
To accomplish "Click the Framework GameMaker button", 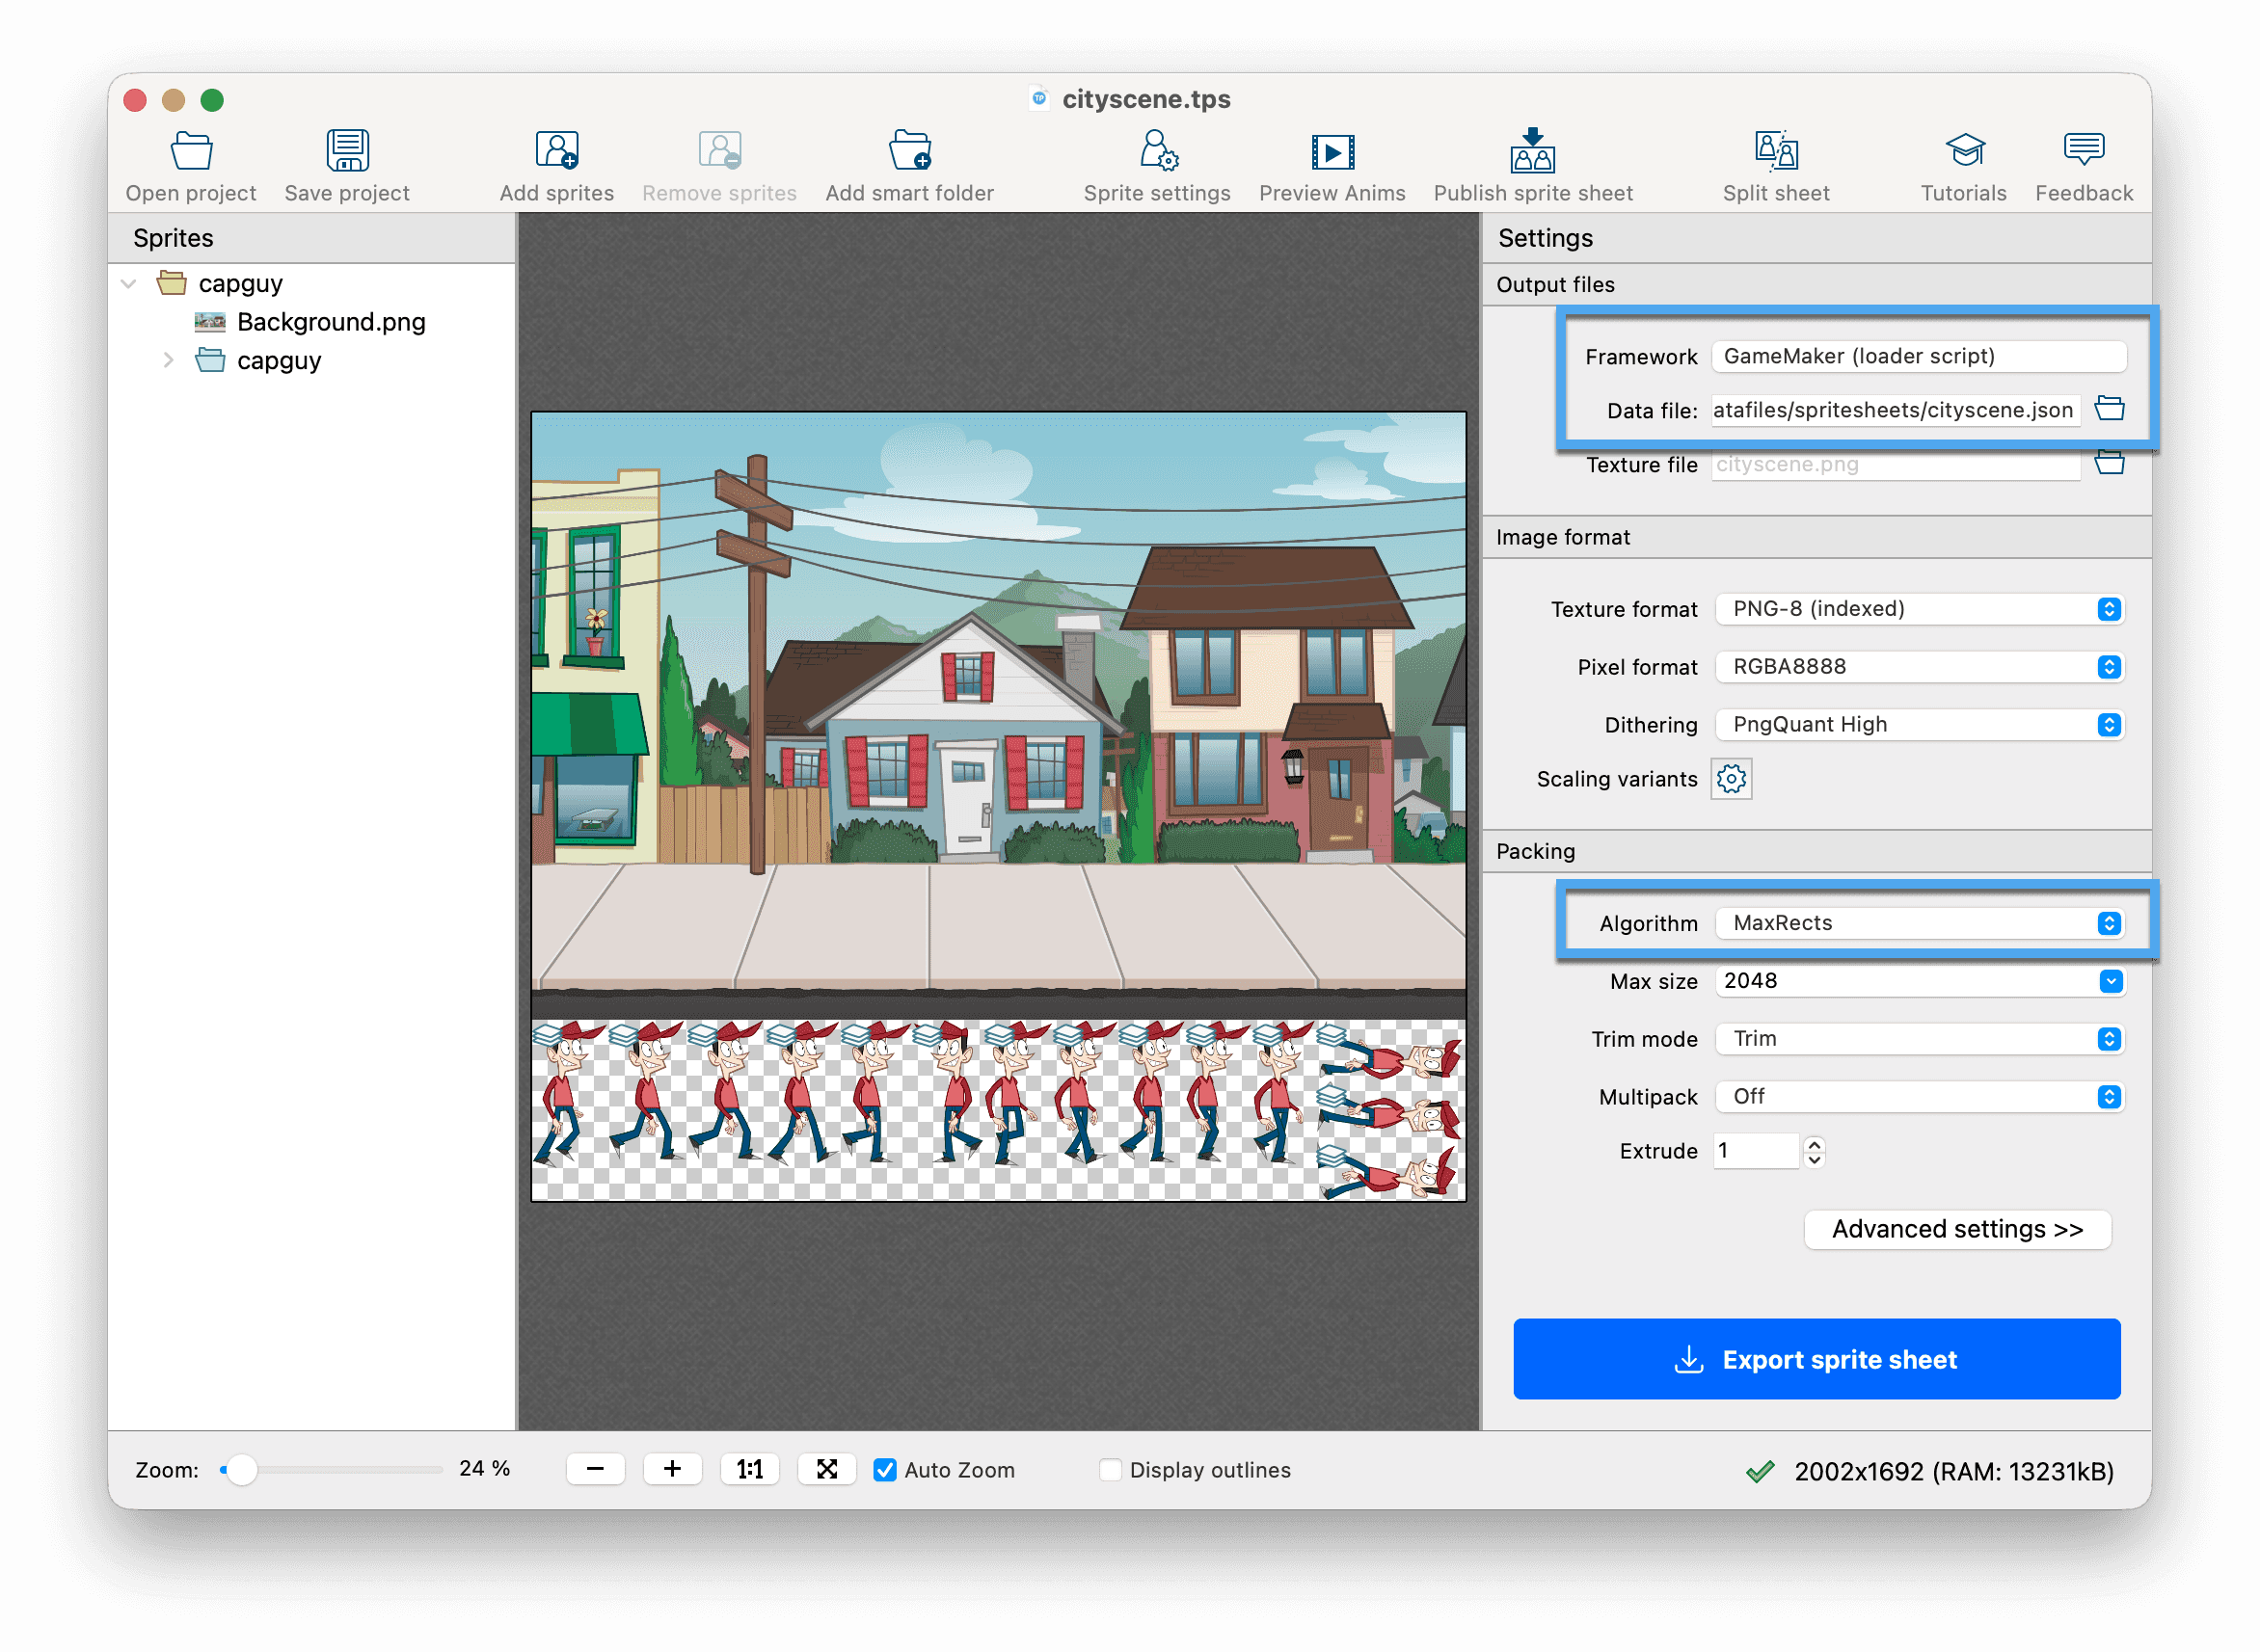I will (x=1919, y=356).
